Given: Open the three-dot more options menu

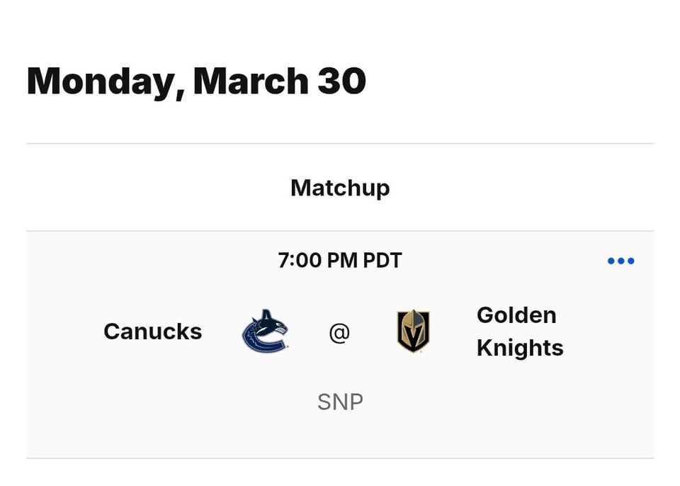Looking at the screenshot, I should [620, 261].
